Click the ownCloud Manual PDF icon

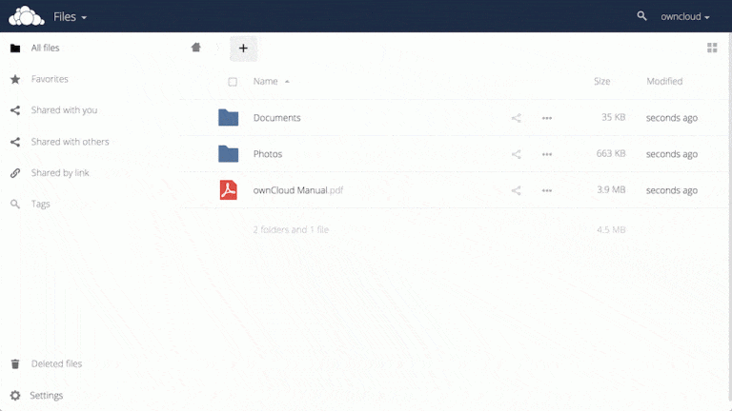pyautogui.click(x=229, y=190)
